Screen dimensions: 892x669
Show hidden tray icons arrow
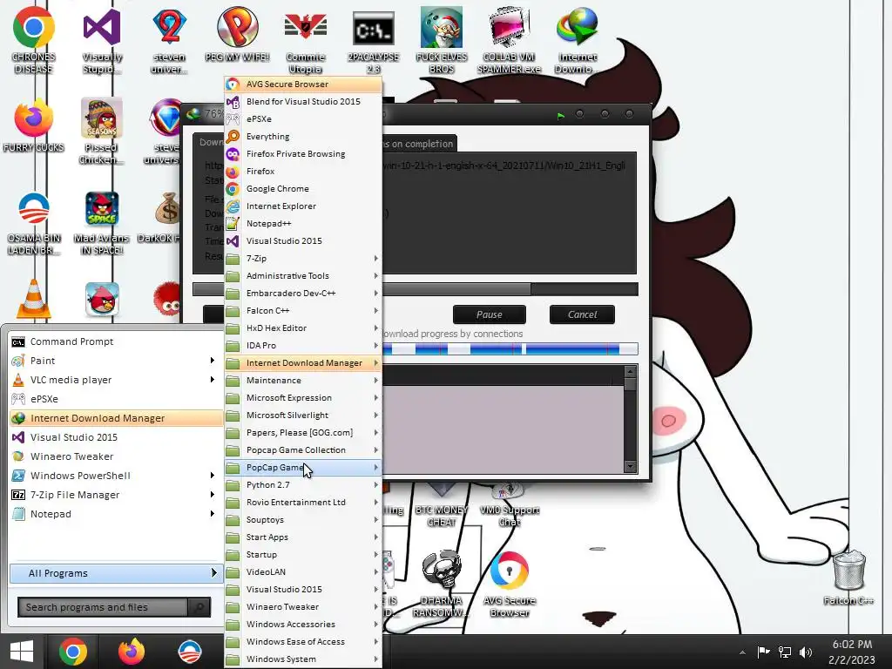pos(742,652)
